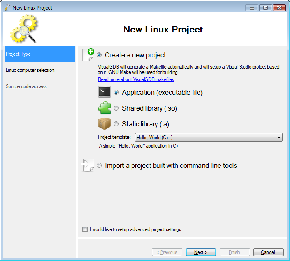Screen dimensions: 290x261
Task: Click the Cancel button
Action: point(268,252)
